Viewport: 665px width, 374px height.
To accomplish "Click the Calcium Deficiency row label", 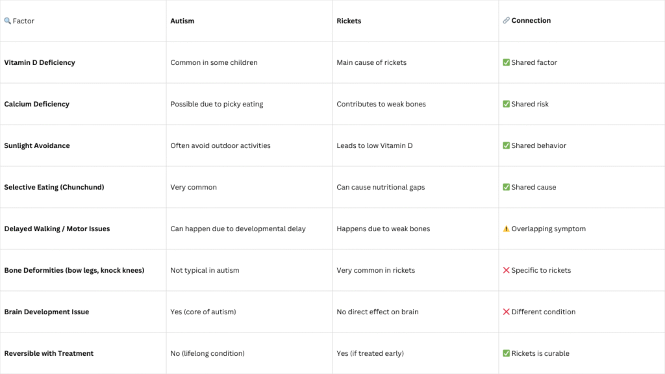I will point(37,104).
